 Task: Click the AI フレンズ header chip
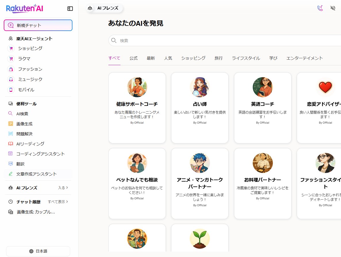coord(104,8)
